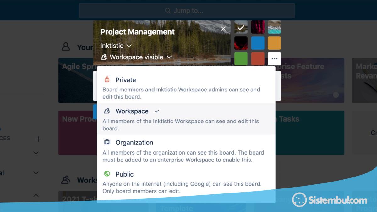Click the red lock Private icon

coord(107,79)
